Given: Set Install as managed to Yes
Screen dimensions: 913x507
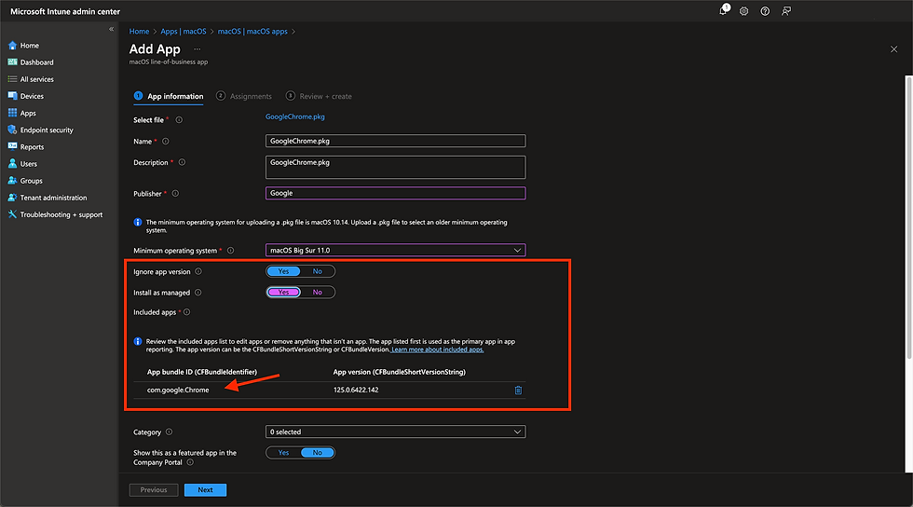Looking at the screenshot, I should tap(283, 292).
